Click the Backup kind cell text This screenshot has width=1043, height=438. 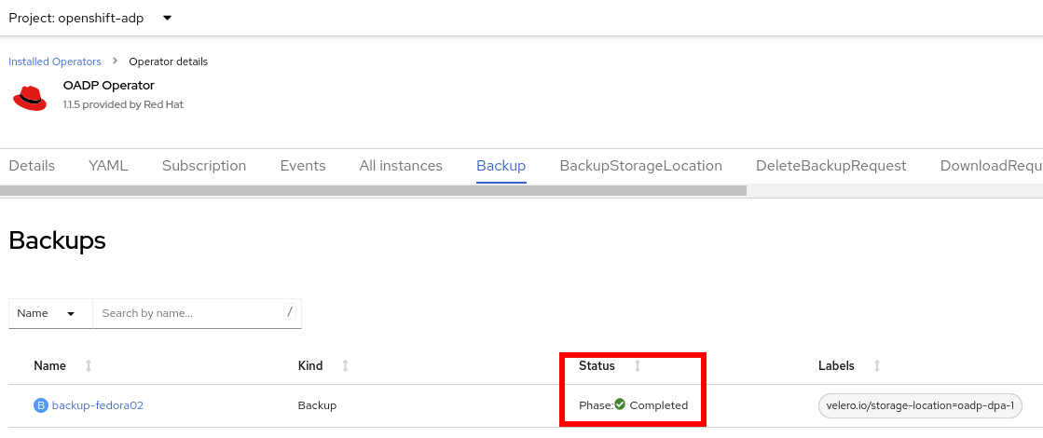pyautogui.click(x=317, y=404)
